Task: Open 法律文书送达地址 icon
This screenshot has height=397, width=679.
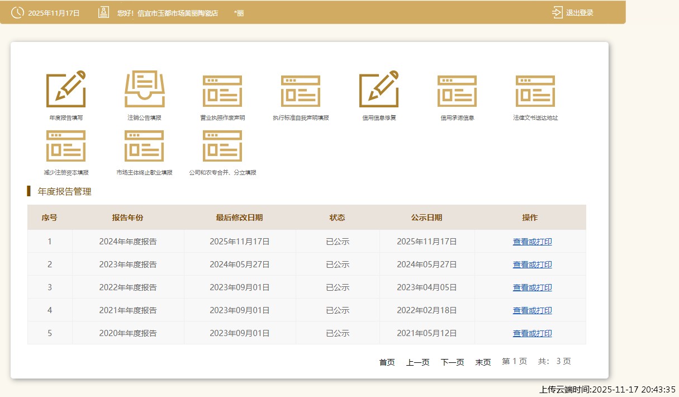Action: (x=535, y=91)
